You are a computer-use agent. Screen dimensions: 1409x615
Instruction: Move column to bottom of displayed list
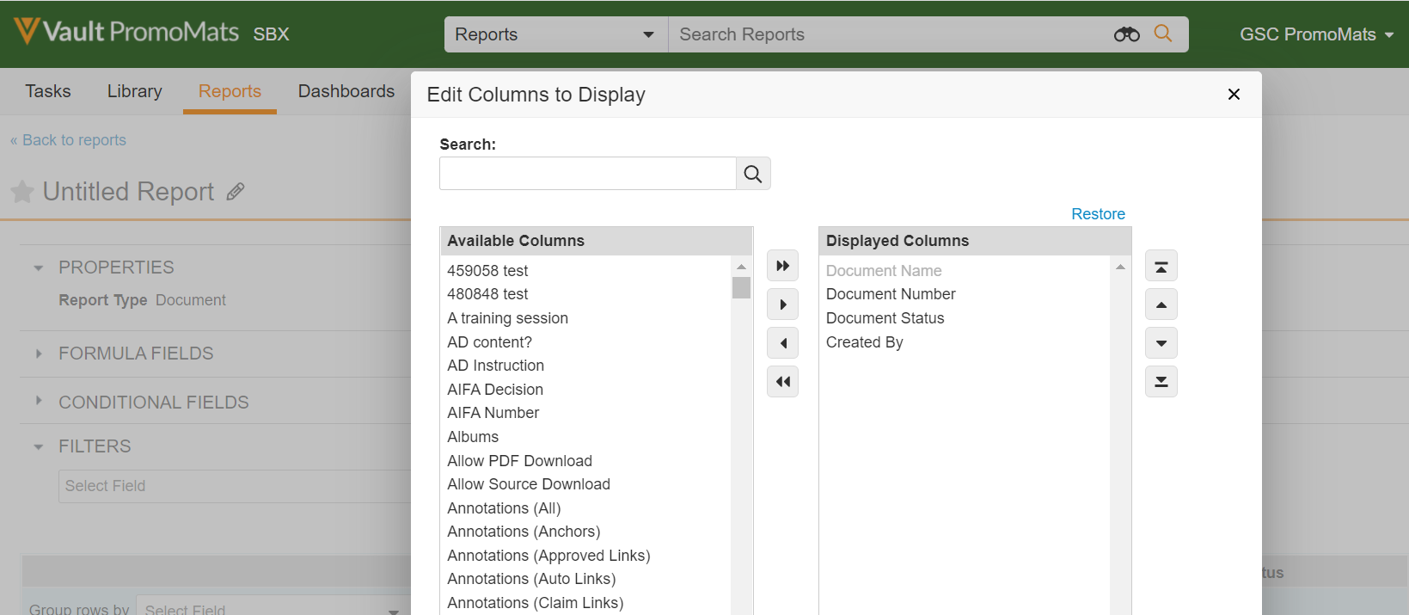[x=1161, y=382]
